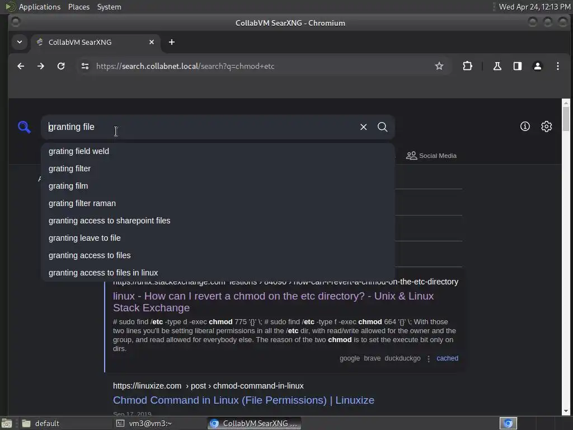This screenshot has width=573, height=430.
Task: Go forward in browser history
Action: pos(41,66)
